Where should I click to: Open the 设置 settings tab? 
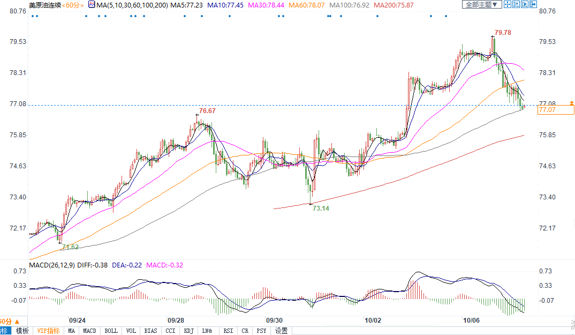coord(281,331)
